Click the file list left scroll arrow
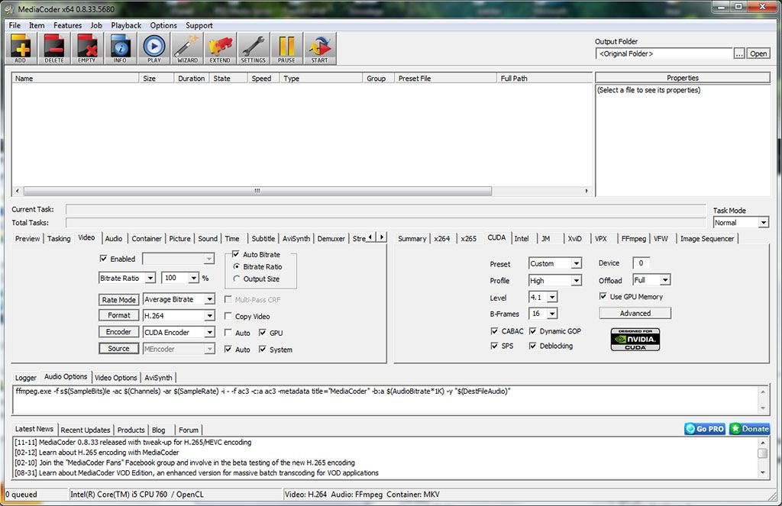This screenshot has height=506, width=782. click(18, 191)
